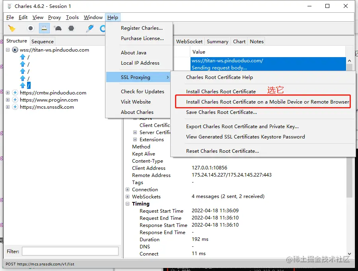Image resolution: width=358 pixels, height=271 pixels.
Task: Expand the Server Certificates row
Action: click(135, 132)
